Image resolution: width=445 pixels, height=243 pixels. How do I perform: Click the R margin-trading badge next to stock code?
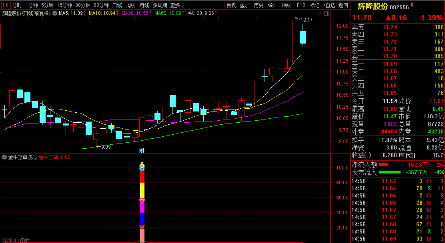[413, 5]
